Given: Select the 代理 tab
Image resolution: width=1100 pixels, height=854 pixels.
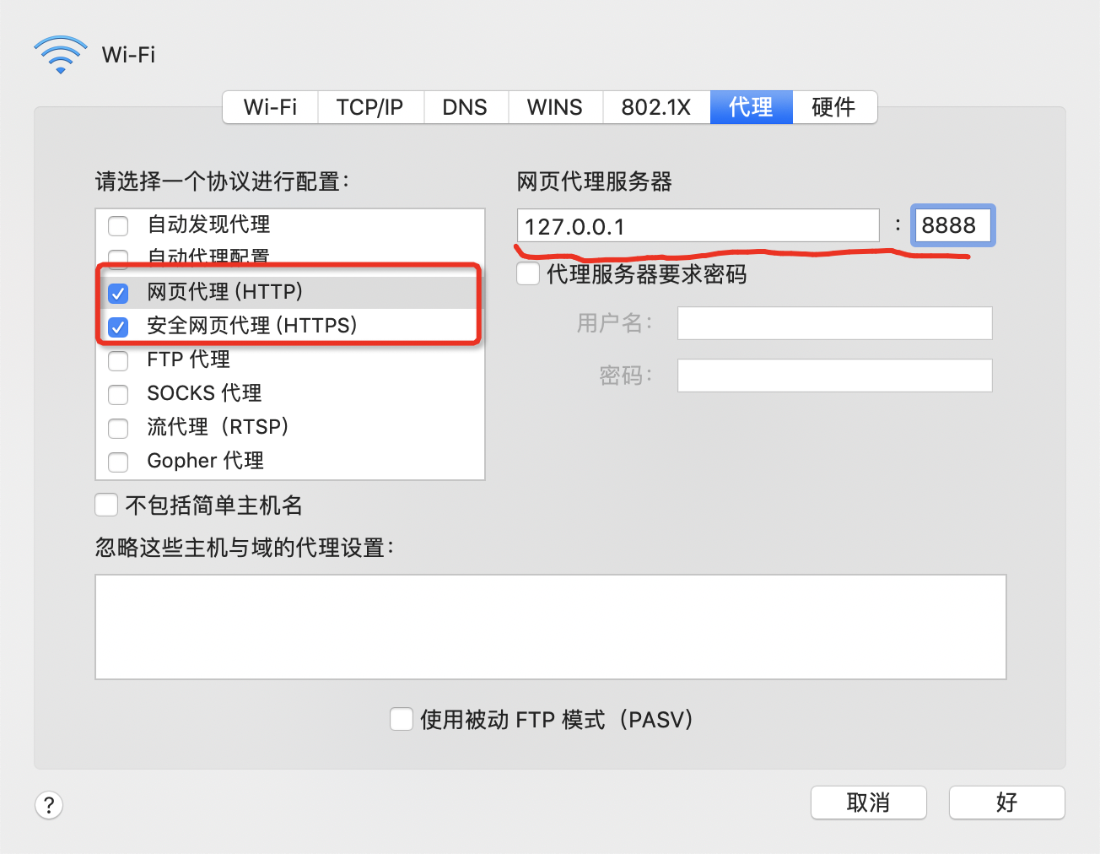Looking at the screenshot, I should pos(751,107).
